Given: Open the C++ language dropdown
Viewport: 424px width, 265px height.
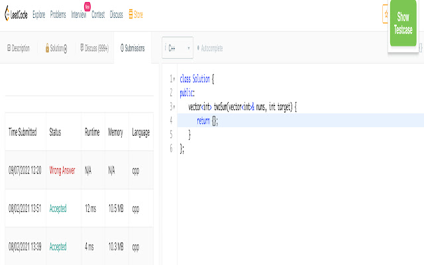Looking at the screenshot, I should (x=178, y=48).
